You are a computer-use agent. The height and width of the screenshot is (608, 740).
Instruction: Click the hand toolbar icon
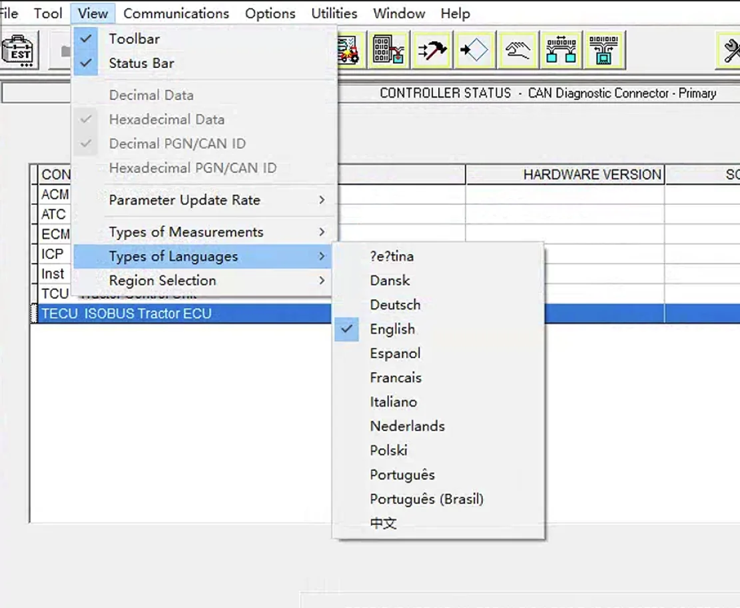click(x=518, y=50)
